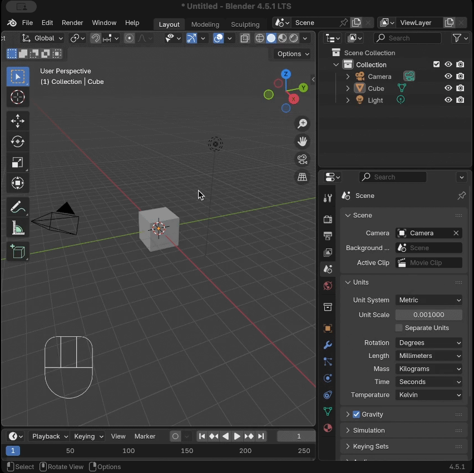474x473 pixels.
Task: Toggle camera view button in viewport
Action: click(302, 160)
